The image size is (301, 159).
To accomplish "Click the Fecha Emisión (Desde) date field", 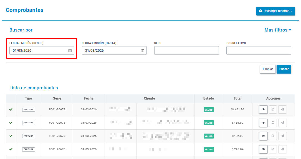I will point(42,51).
